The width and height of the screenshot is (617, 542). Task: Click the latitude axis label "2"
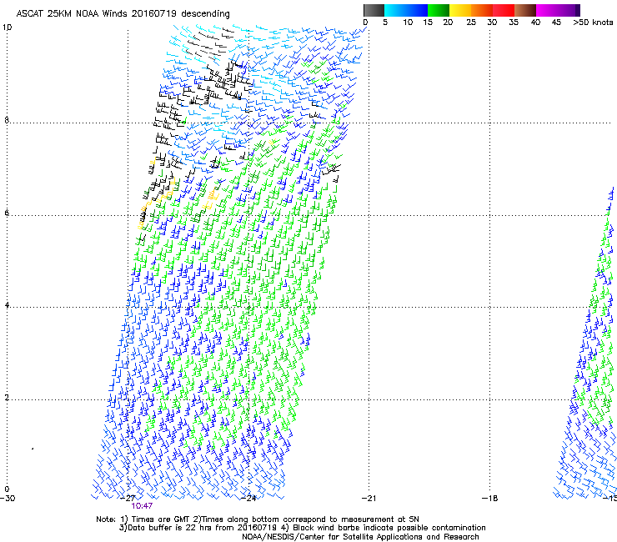(7, 398)
